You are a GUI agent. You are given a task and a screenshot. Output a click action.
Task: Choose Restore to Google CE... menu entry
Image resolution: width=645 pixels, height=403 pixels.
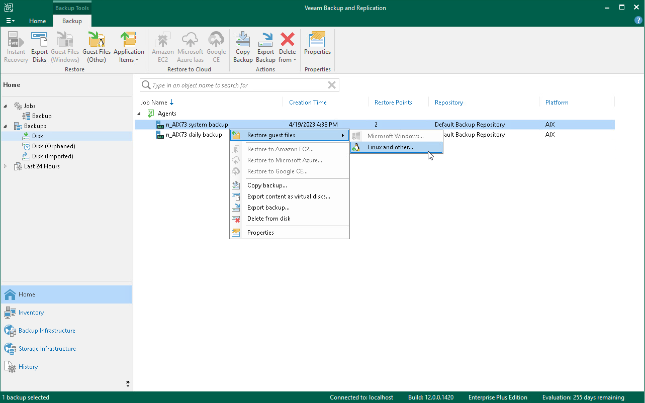(x=290, y=171)
